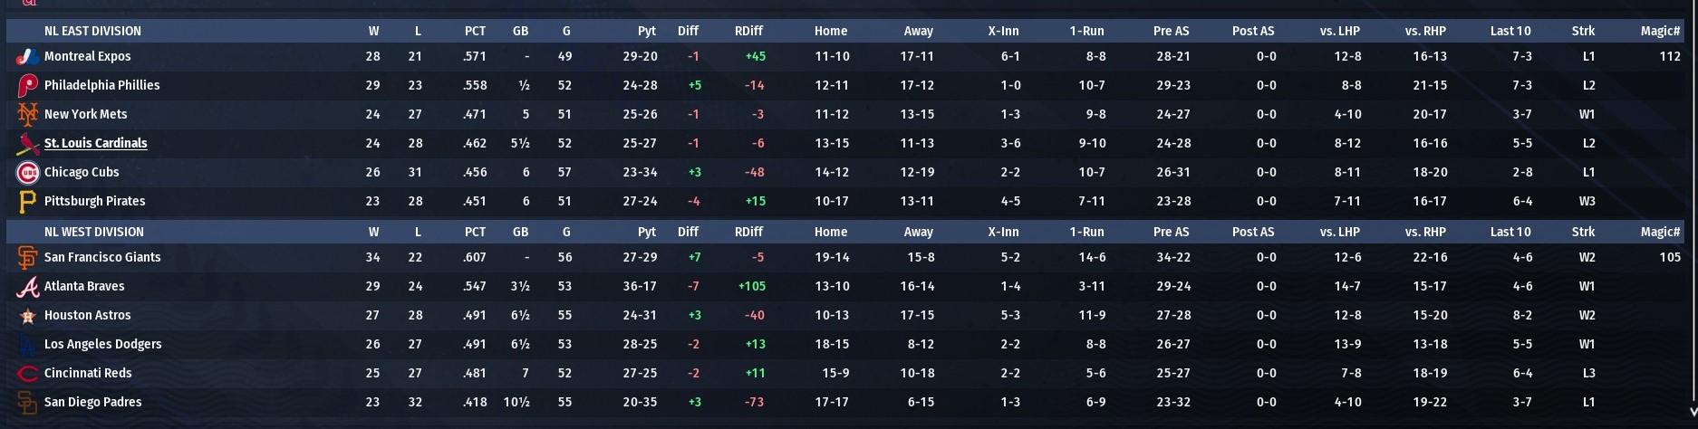Sort NL East by RDiff column
Screen dimensions: 1698x429
point(748,31)
